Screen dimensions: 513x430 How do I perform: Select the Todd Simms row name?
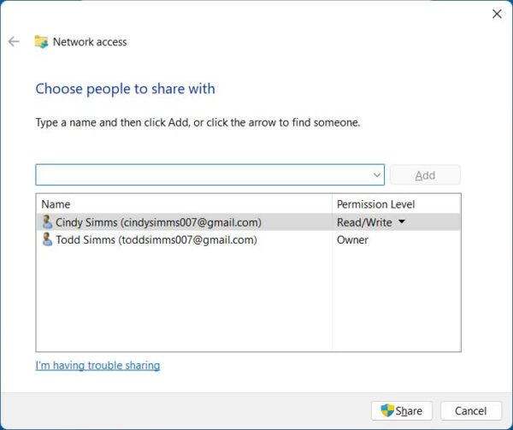(156, 240)
